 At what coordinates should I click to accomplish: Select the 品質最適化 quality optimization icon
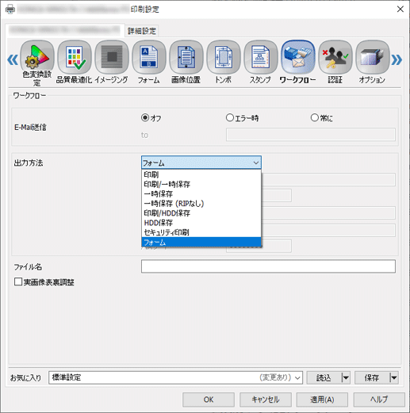[75, 57]
